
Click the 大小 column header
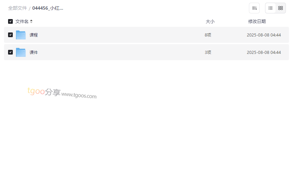click(210, 21)
